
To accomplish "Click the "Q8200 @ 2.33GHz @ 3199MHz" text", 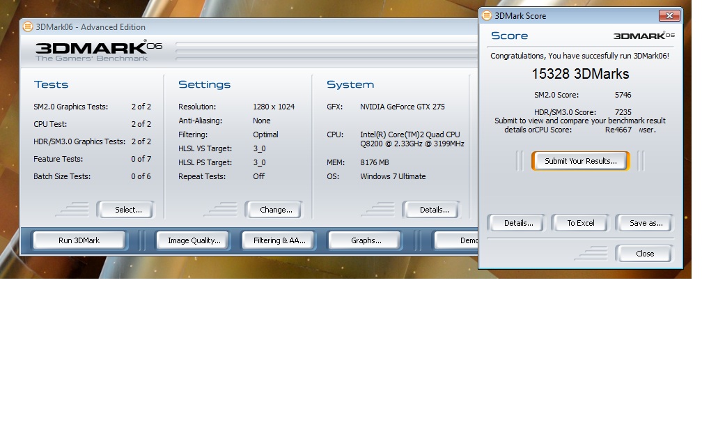I will [x=412, y=144].
